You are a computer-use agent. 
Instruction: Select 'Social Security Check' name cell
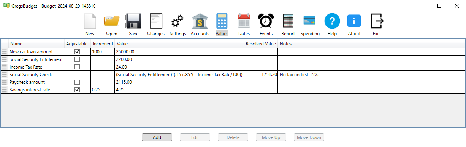(36, 74)
